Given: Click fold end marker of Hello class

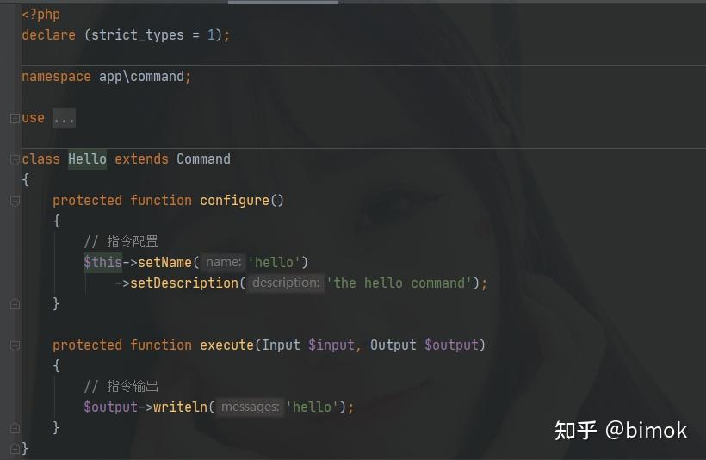Looking at the screenshot, I should (x=15, y=448).
